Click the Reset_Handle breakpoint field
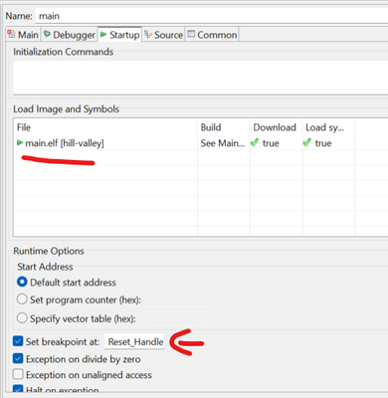388x398 pixels. click(x=134, y=341)
